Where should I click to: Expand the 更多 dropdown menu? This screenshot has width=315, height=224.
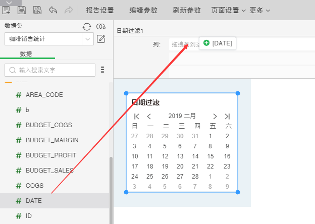[260, 10]
